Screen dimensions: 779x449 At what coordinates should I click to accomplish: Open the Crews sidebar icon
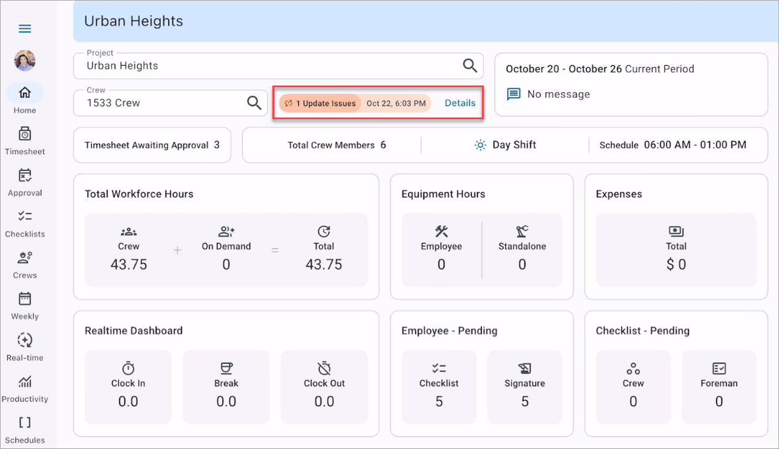pos(25,258)
